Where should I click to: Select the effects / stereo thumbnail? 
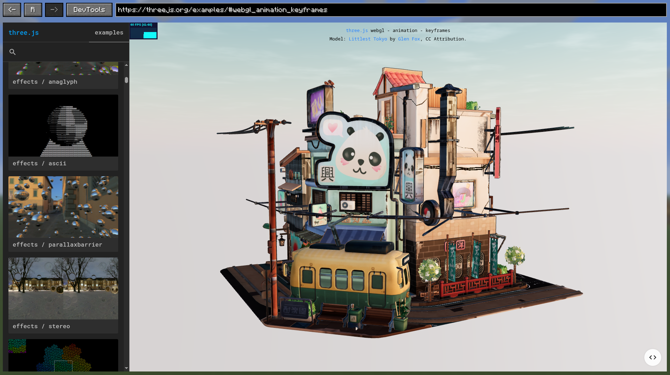tap(63, 288)
